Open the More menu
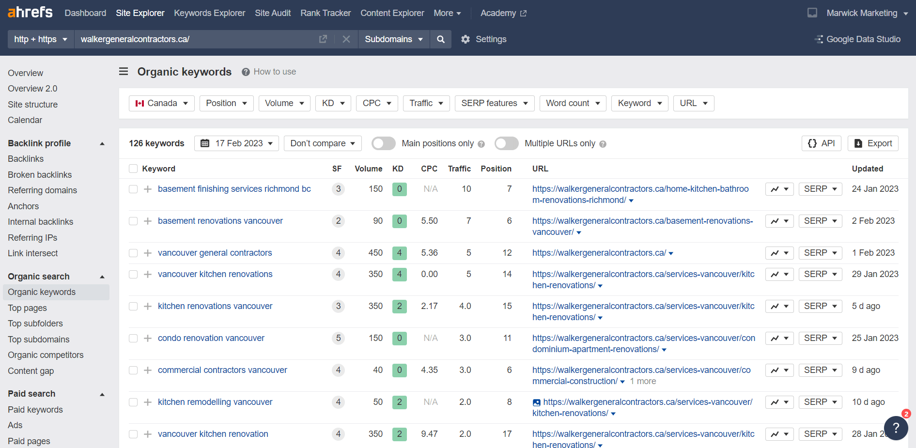Screen dimensions: 916x448 click(x=447, y=13)
